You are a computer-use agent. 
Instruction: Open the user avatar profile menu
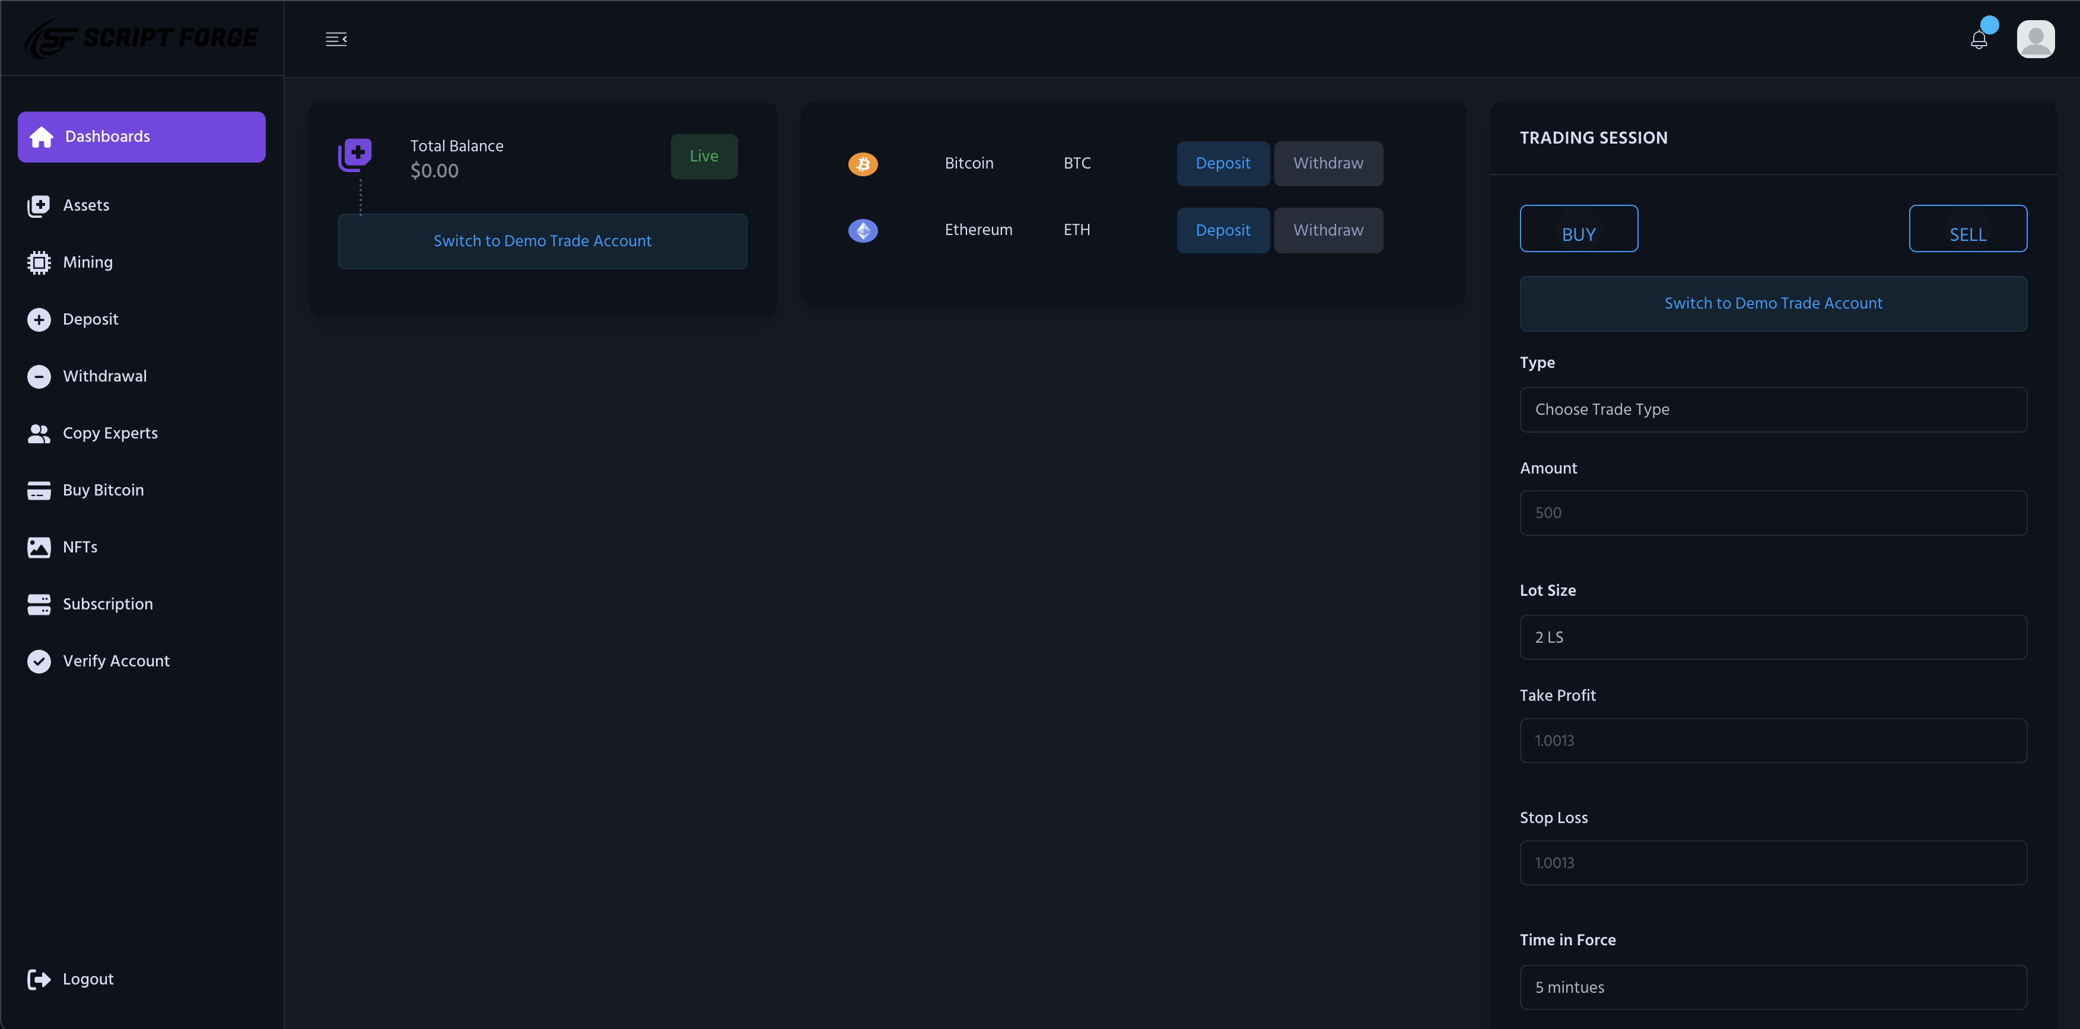2035,39
